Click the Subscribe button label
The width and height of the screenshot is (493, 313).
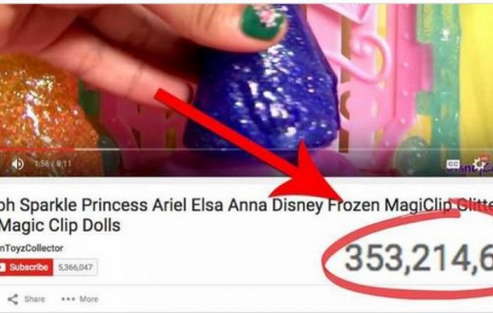click(x=29, y=267)
